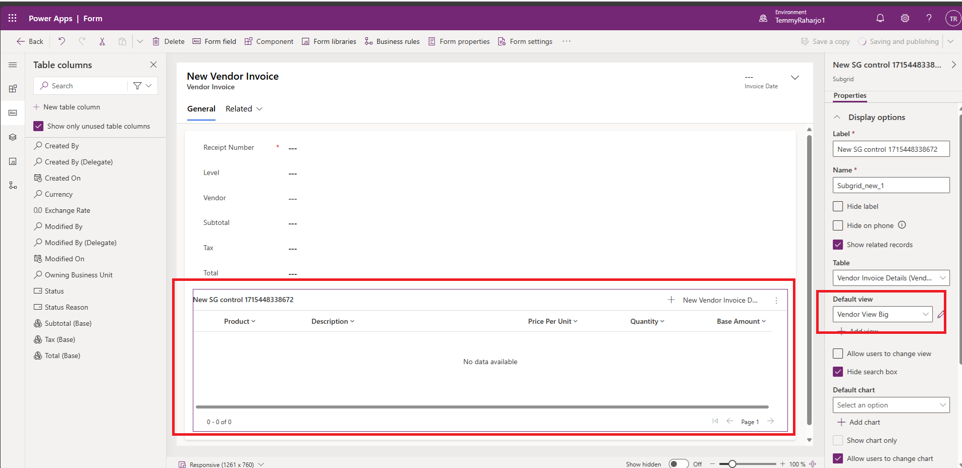Click the Cut scissors icon
The image size is (962, 468).
click(102, 41)
